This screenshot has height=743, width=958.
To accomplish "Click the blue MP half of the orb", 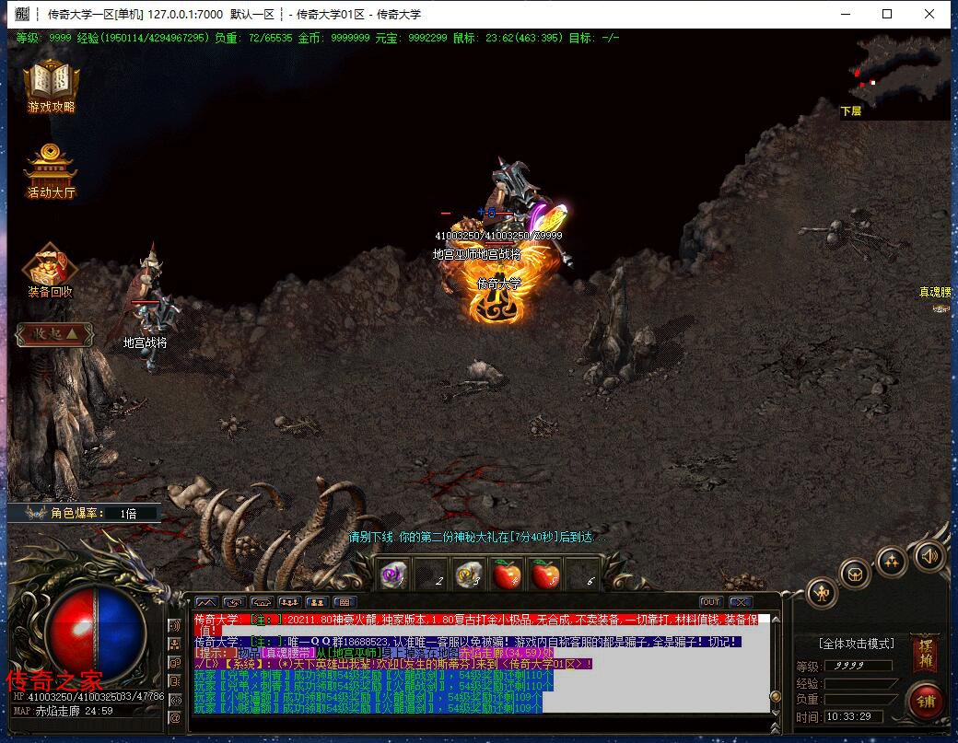I will 121,633.
